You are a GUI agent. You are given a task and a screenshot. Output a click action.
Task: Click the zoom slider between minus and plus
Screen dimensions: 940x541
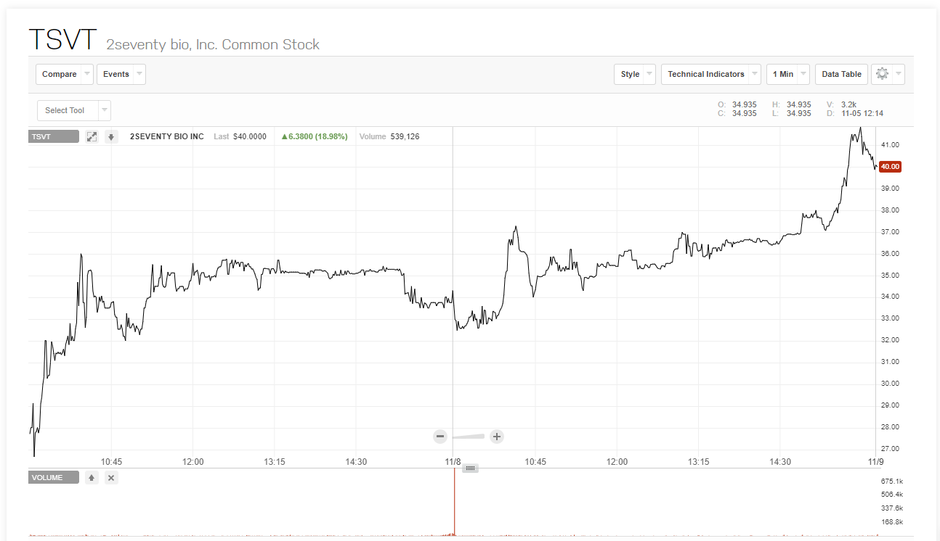[x=469, y=437]
